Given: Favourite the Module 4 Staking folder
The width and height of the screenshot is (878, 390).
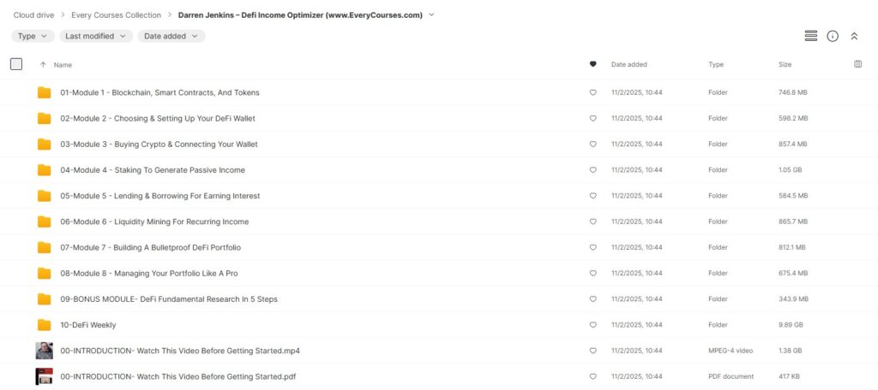Looking at the screenshot, I should 592,170.
